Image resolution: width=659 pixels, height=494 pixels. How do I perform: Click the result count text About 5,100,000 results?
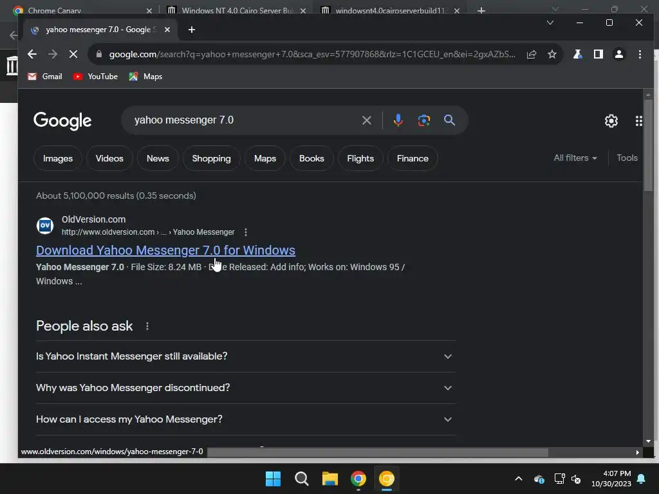coord(116,196)
